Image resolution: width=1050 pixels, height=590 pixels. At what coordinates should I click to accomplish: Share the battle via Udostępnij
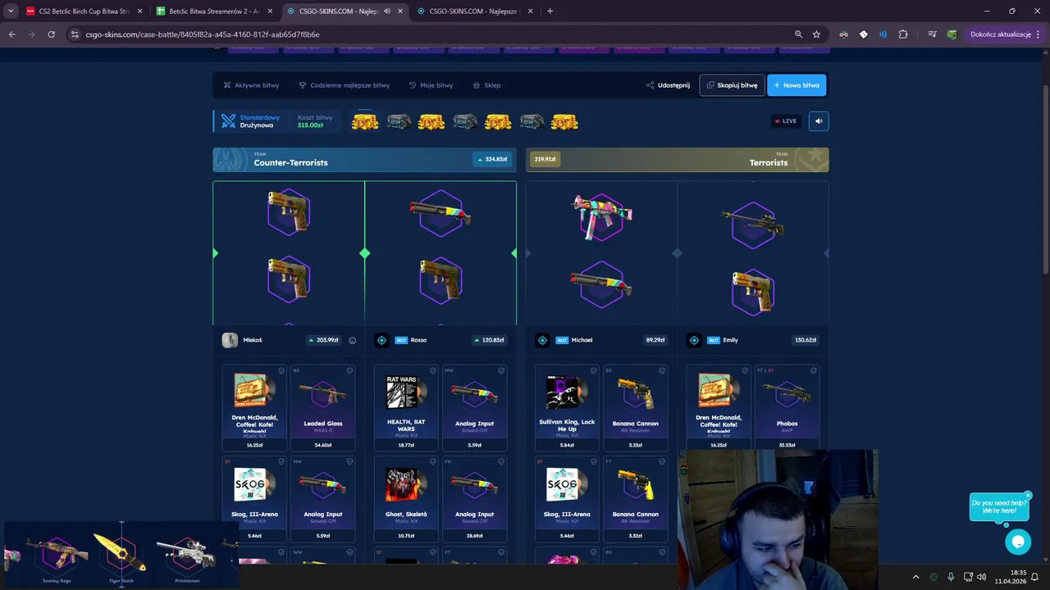(668, 85)
